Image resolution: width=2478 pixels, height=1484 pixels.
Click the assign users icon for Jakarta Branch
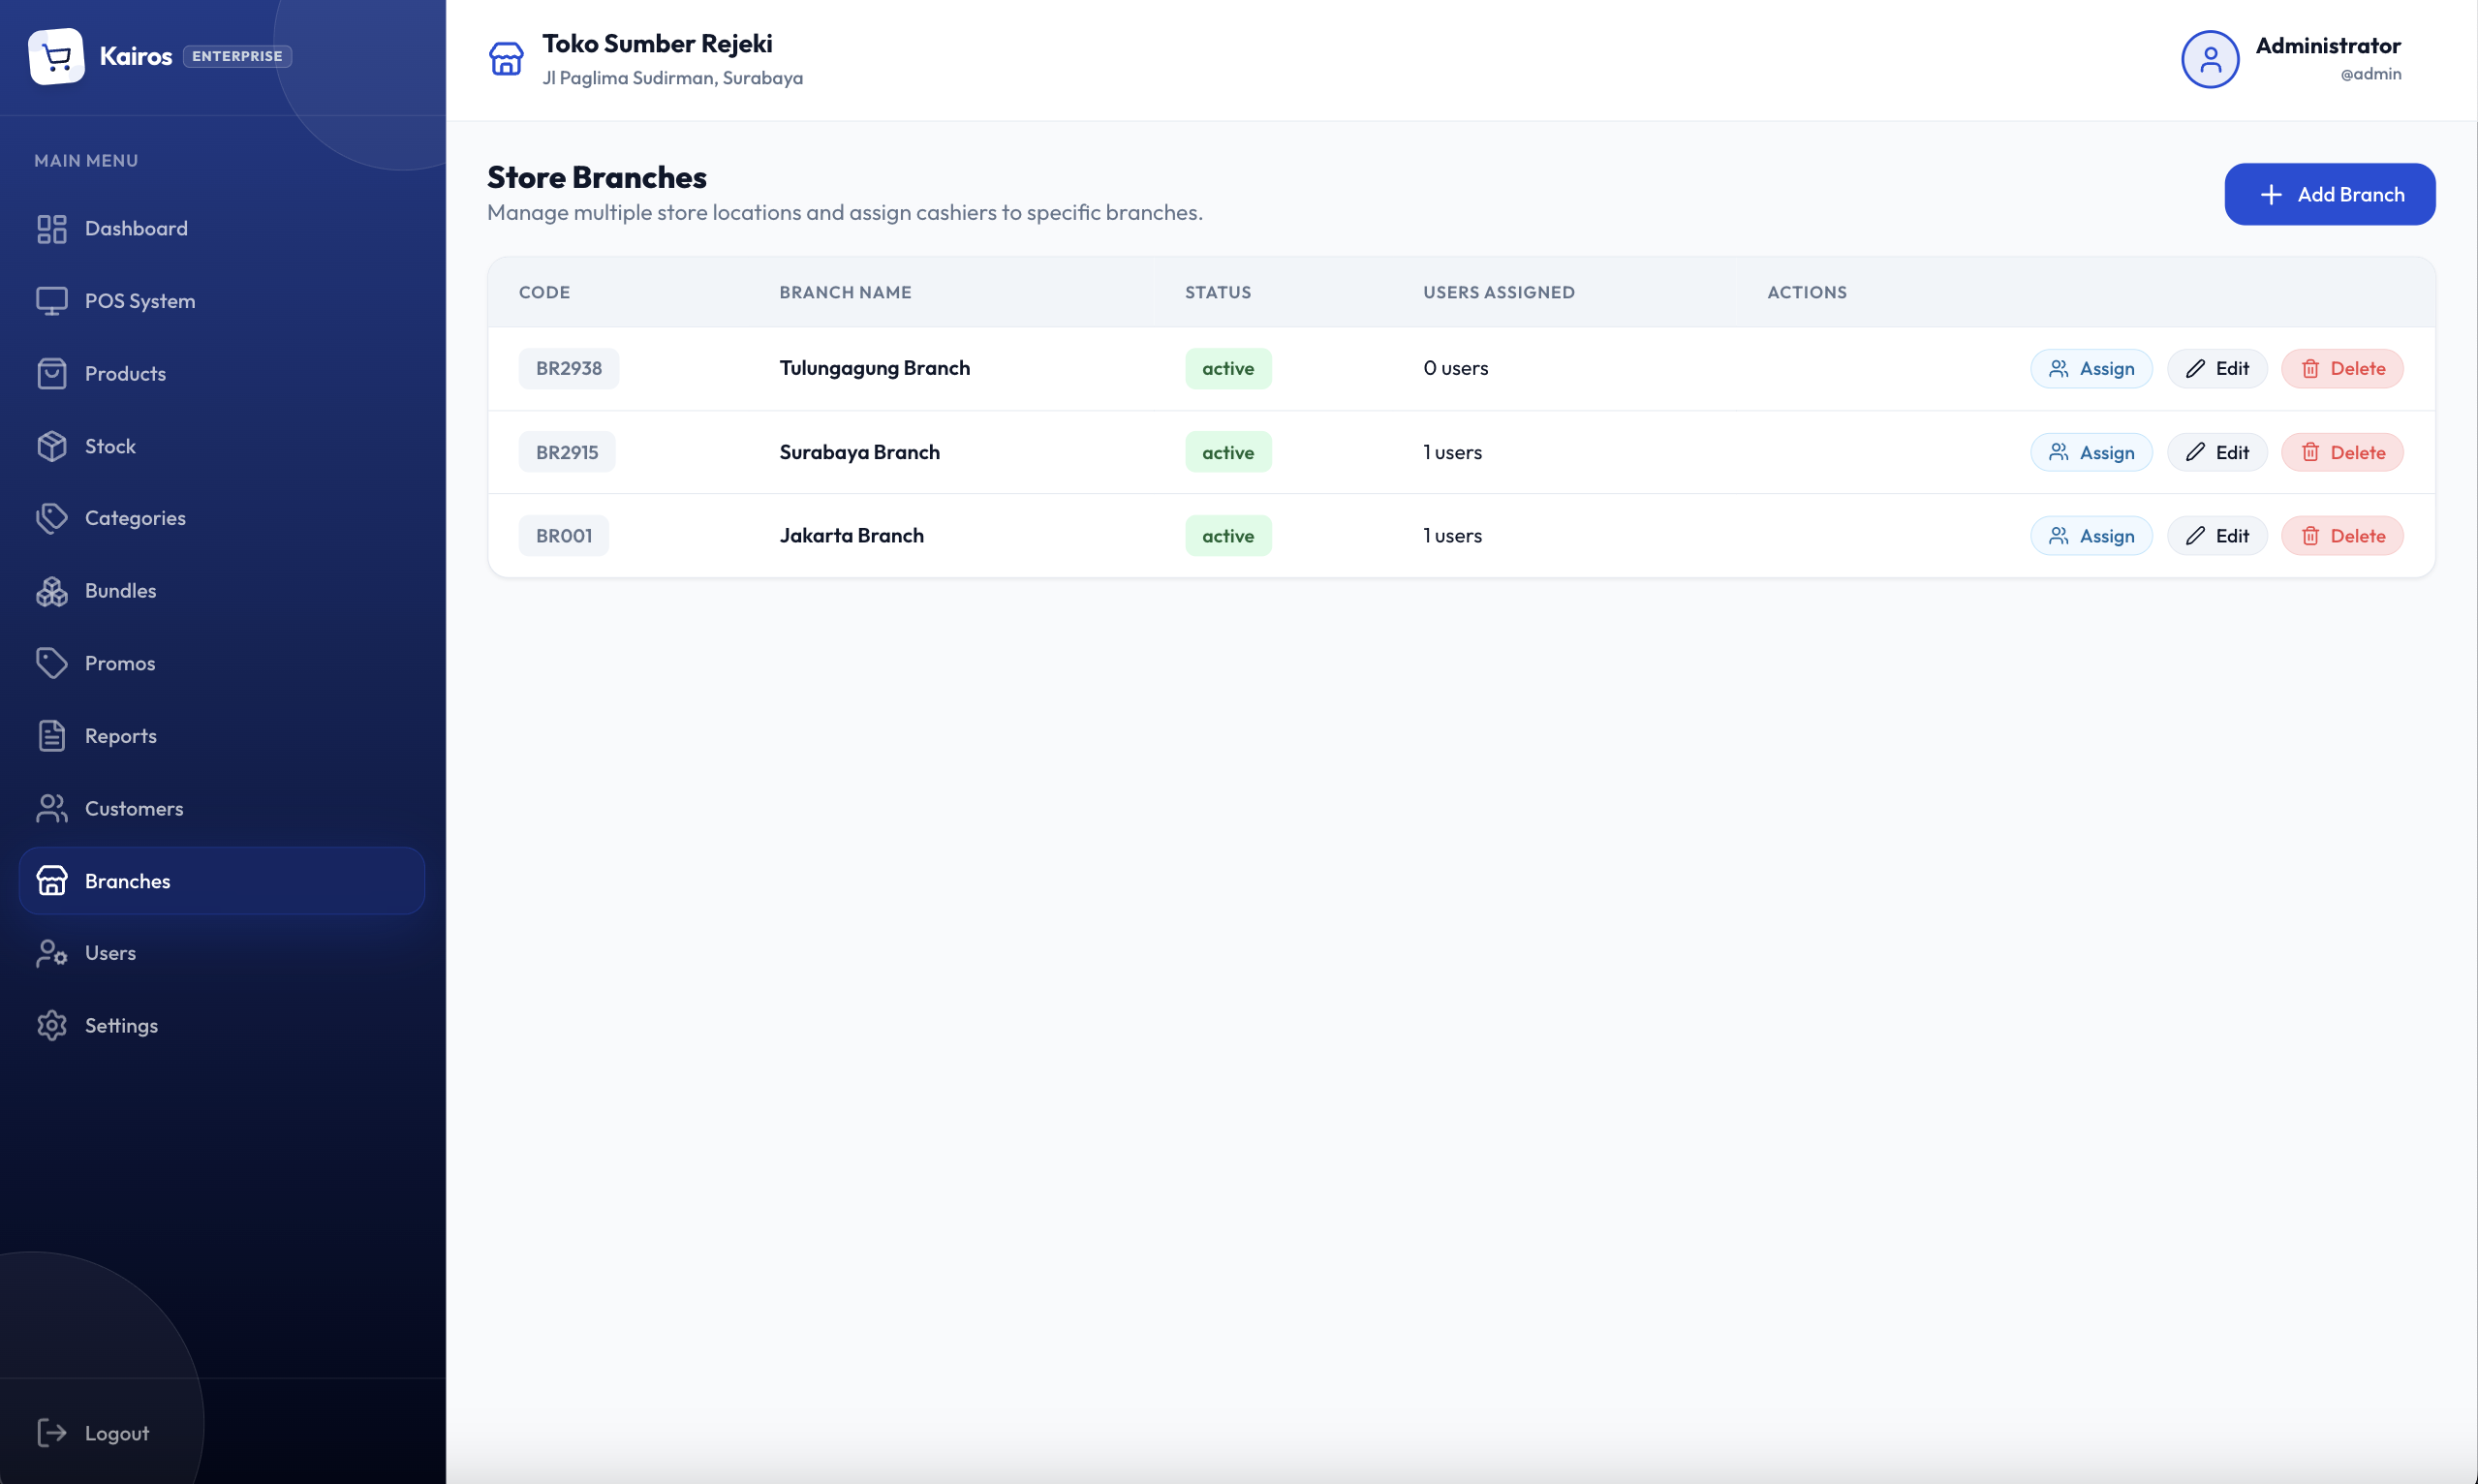[2058, 536]
